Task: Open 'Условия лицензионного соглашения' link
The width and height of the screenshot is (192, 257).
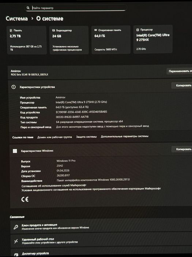Action: click(91, 189)
